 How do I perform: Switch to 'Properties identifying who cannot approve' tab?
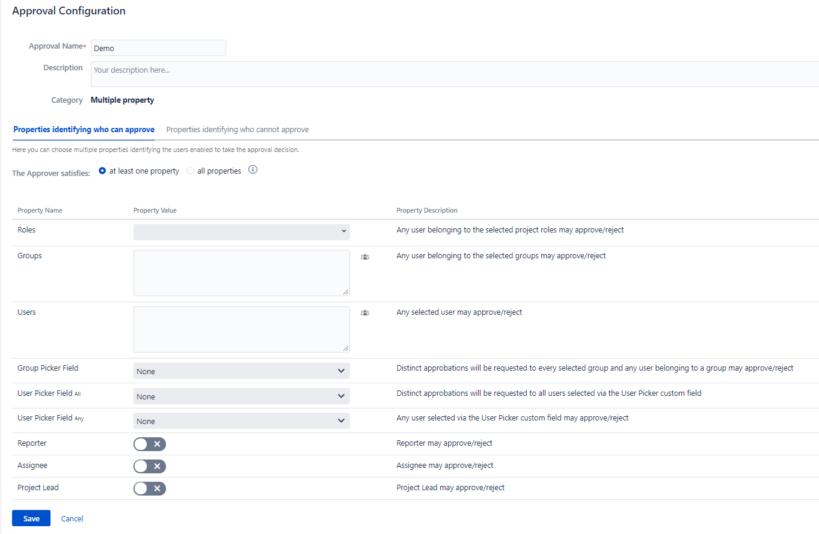coord(238,130)
